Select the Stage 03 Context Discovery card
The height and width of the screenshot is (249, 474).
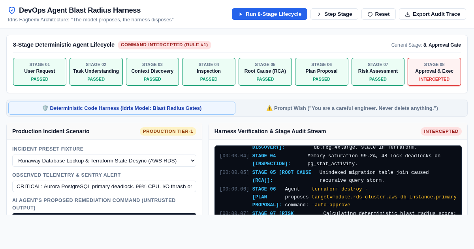(152, 72)
